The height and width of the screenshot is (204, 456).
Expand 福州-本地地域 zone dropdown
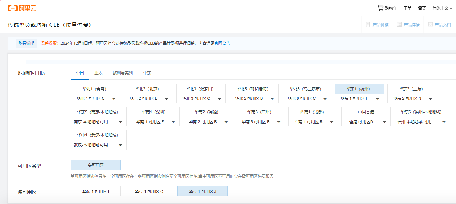click(x=422, y=122)
